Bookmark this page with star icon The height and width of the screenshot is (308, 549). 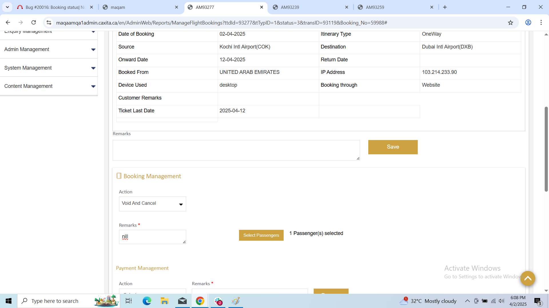click(x=510, y=23)
